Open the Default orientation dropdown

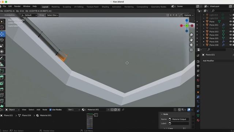(29, 15)
